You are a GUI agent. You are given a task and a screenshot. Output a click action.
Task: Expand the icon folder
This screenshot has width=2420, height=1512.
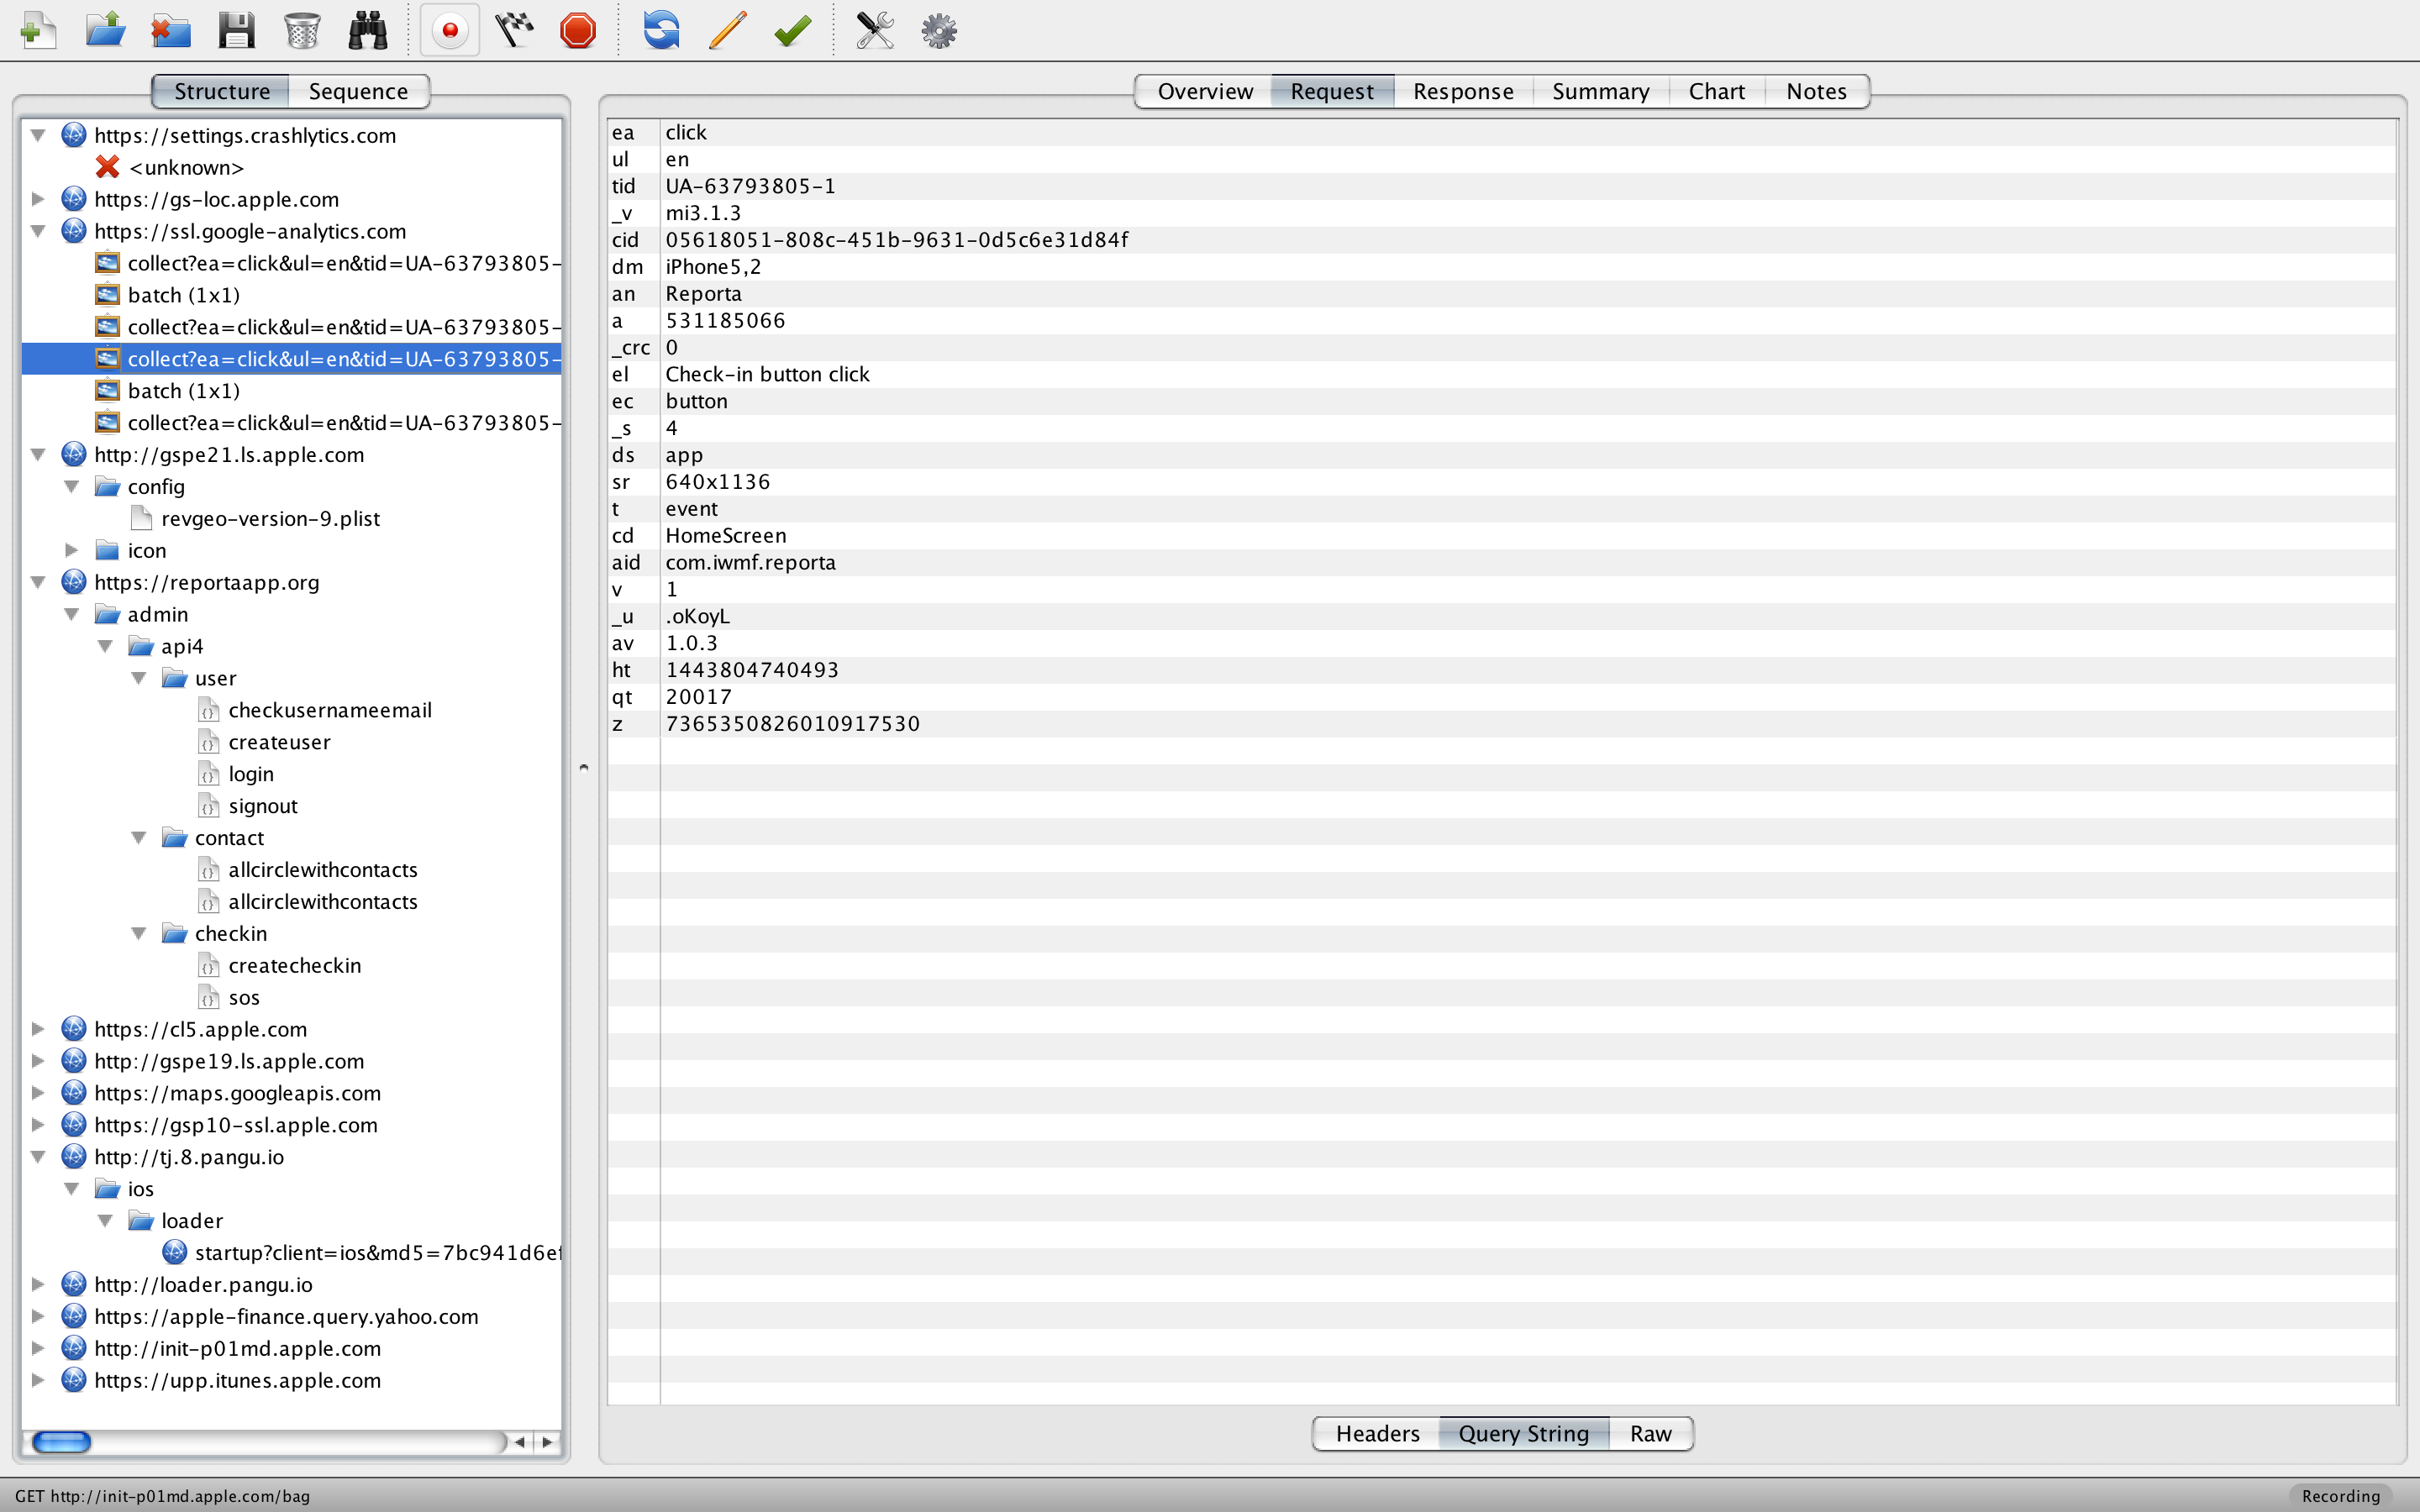point(72,550)
